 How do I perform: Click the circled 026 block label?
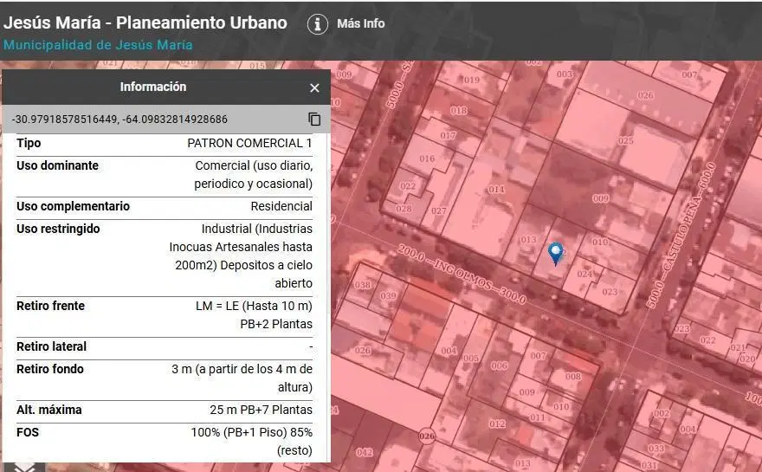pyautogui.click(x=427, y=436)
